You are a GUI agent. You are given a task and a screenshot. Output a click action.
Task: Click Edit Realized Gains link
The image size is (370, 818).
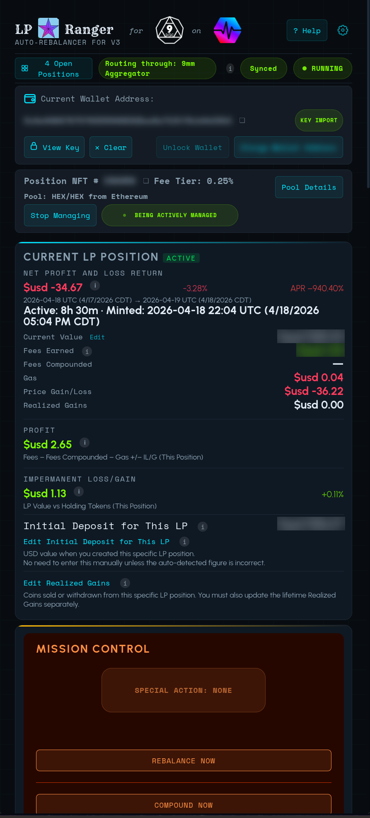pos(67,583)
